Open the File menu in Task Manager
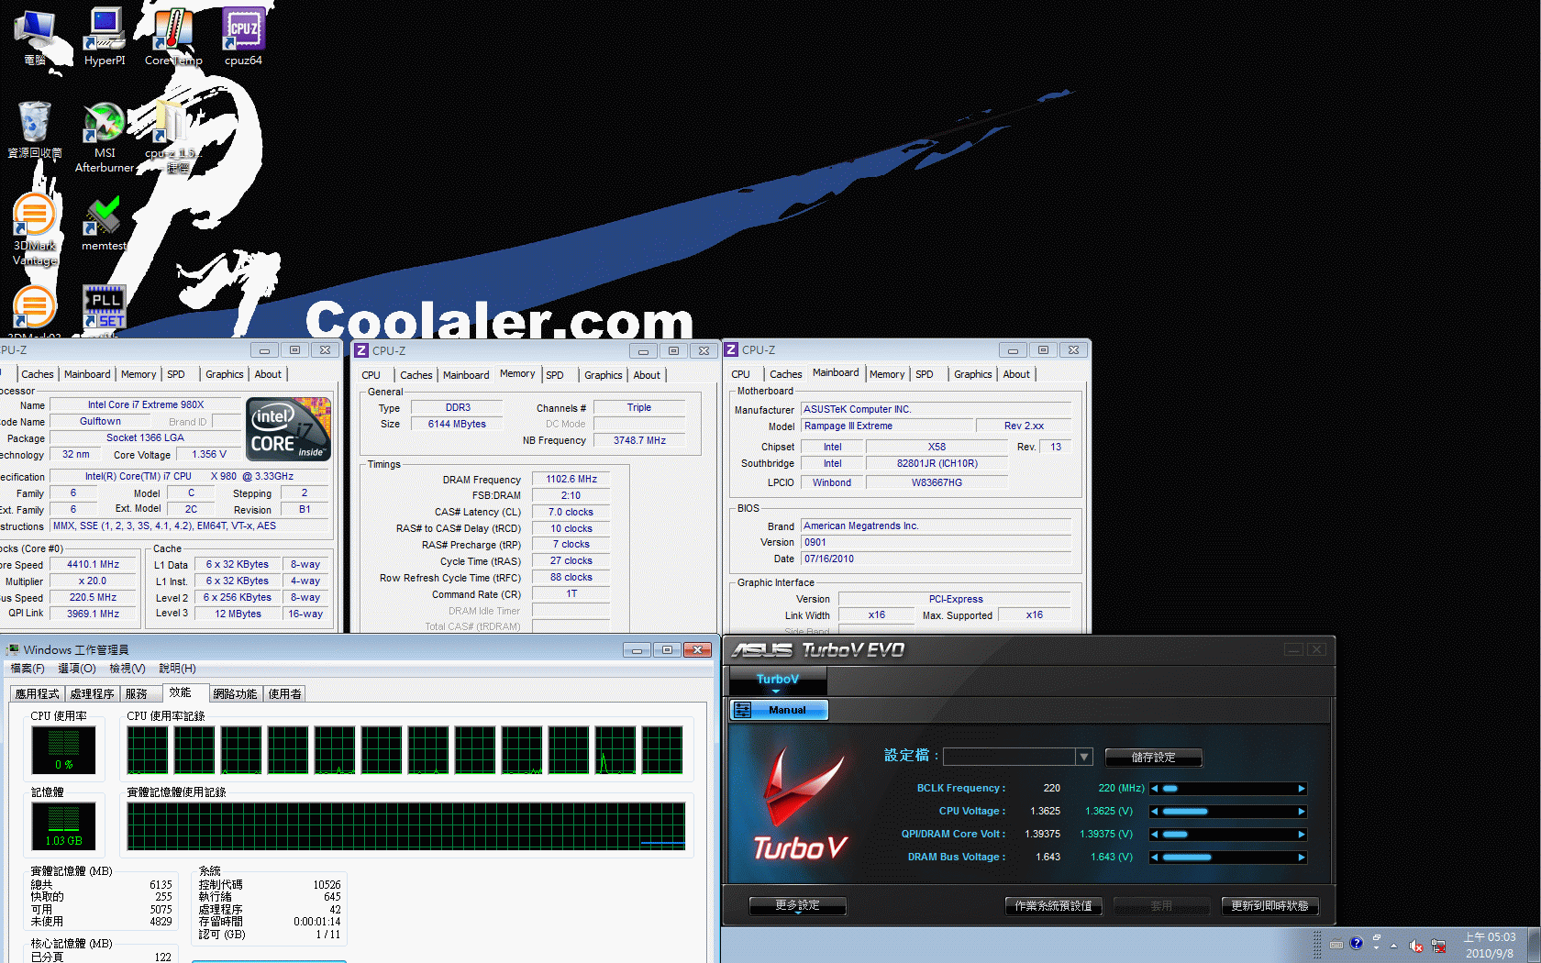 point(28,669)
